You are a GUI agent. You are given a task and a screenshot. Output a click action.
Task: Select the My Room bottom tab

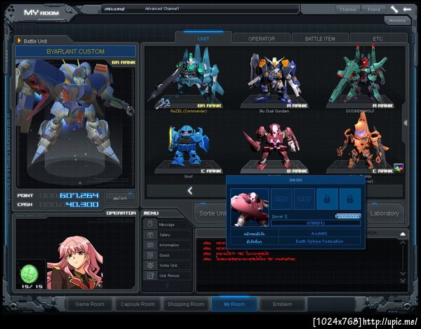pos(234,304)
